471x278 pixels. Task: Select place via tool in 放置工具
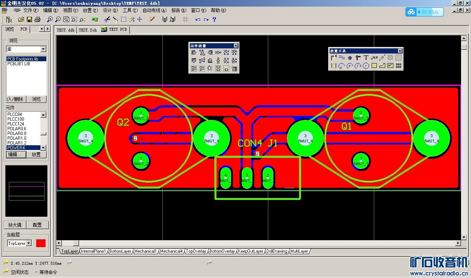[x=358, y=58]
